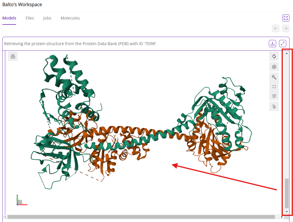Image resolution: width=293 pixels, height=222 pixels.
Task: Go to previous model with left arrow
Action: click(276, 28)
